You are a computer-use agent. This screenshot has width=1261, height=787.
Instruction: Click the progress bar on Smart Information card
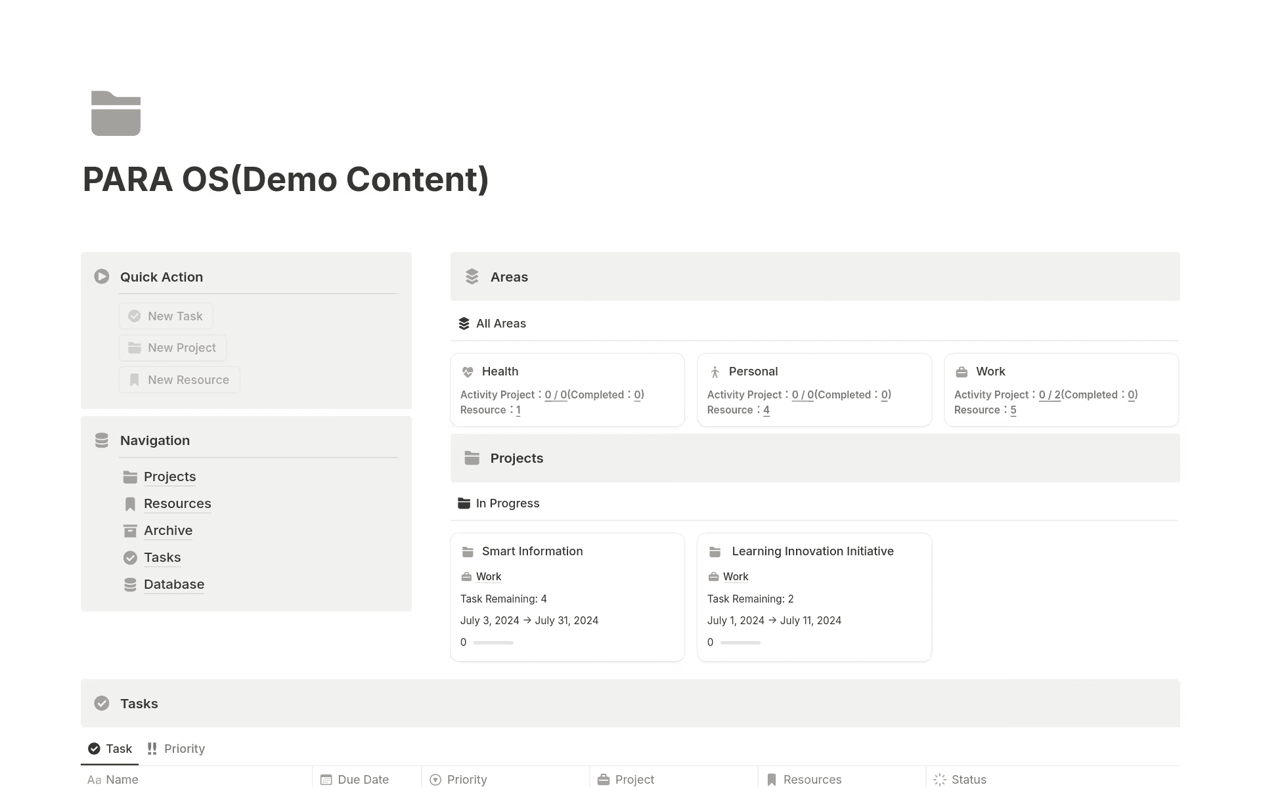tap(493, 643)
